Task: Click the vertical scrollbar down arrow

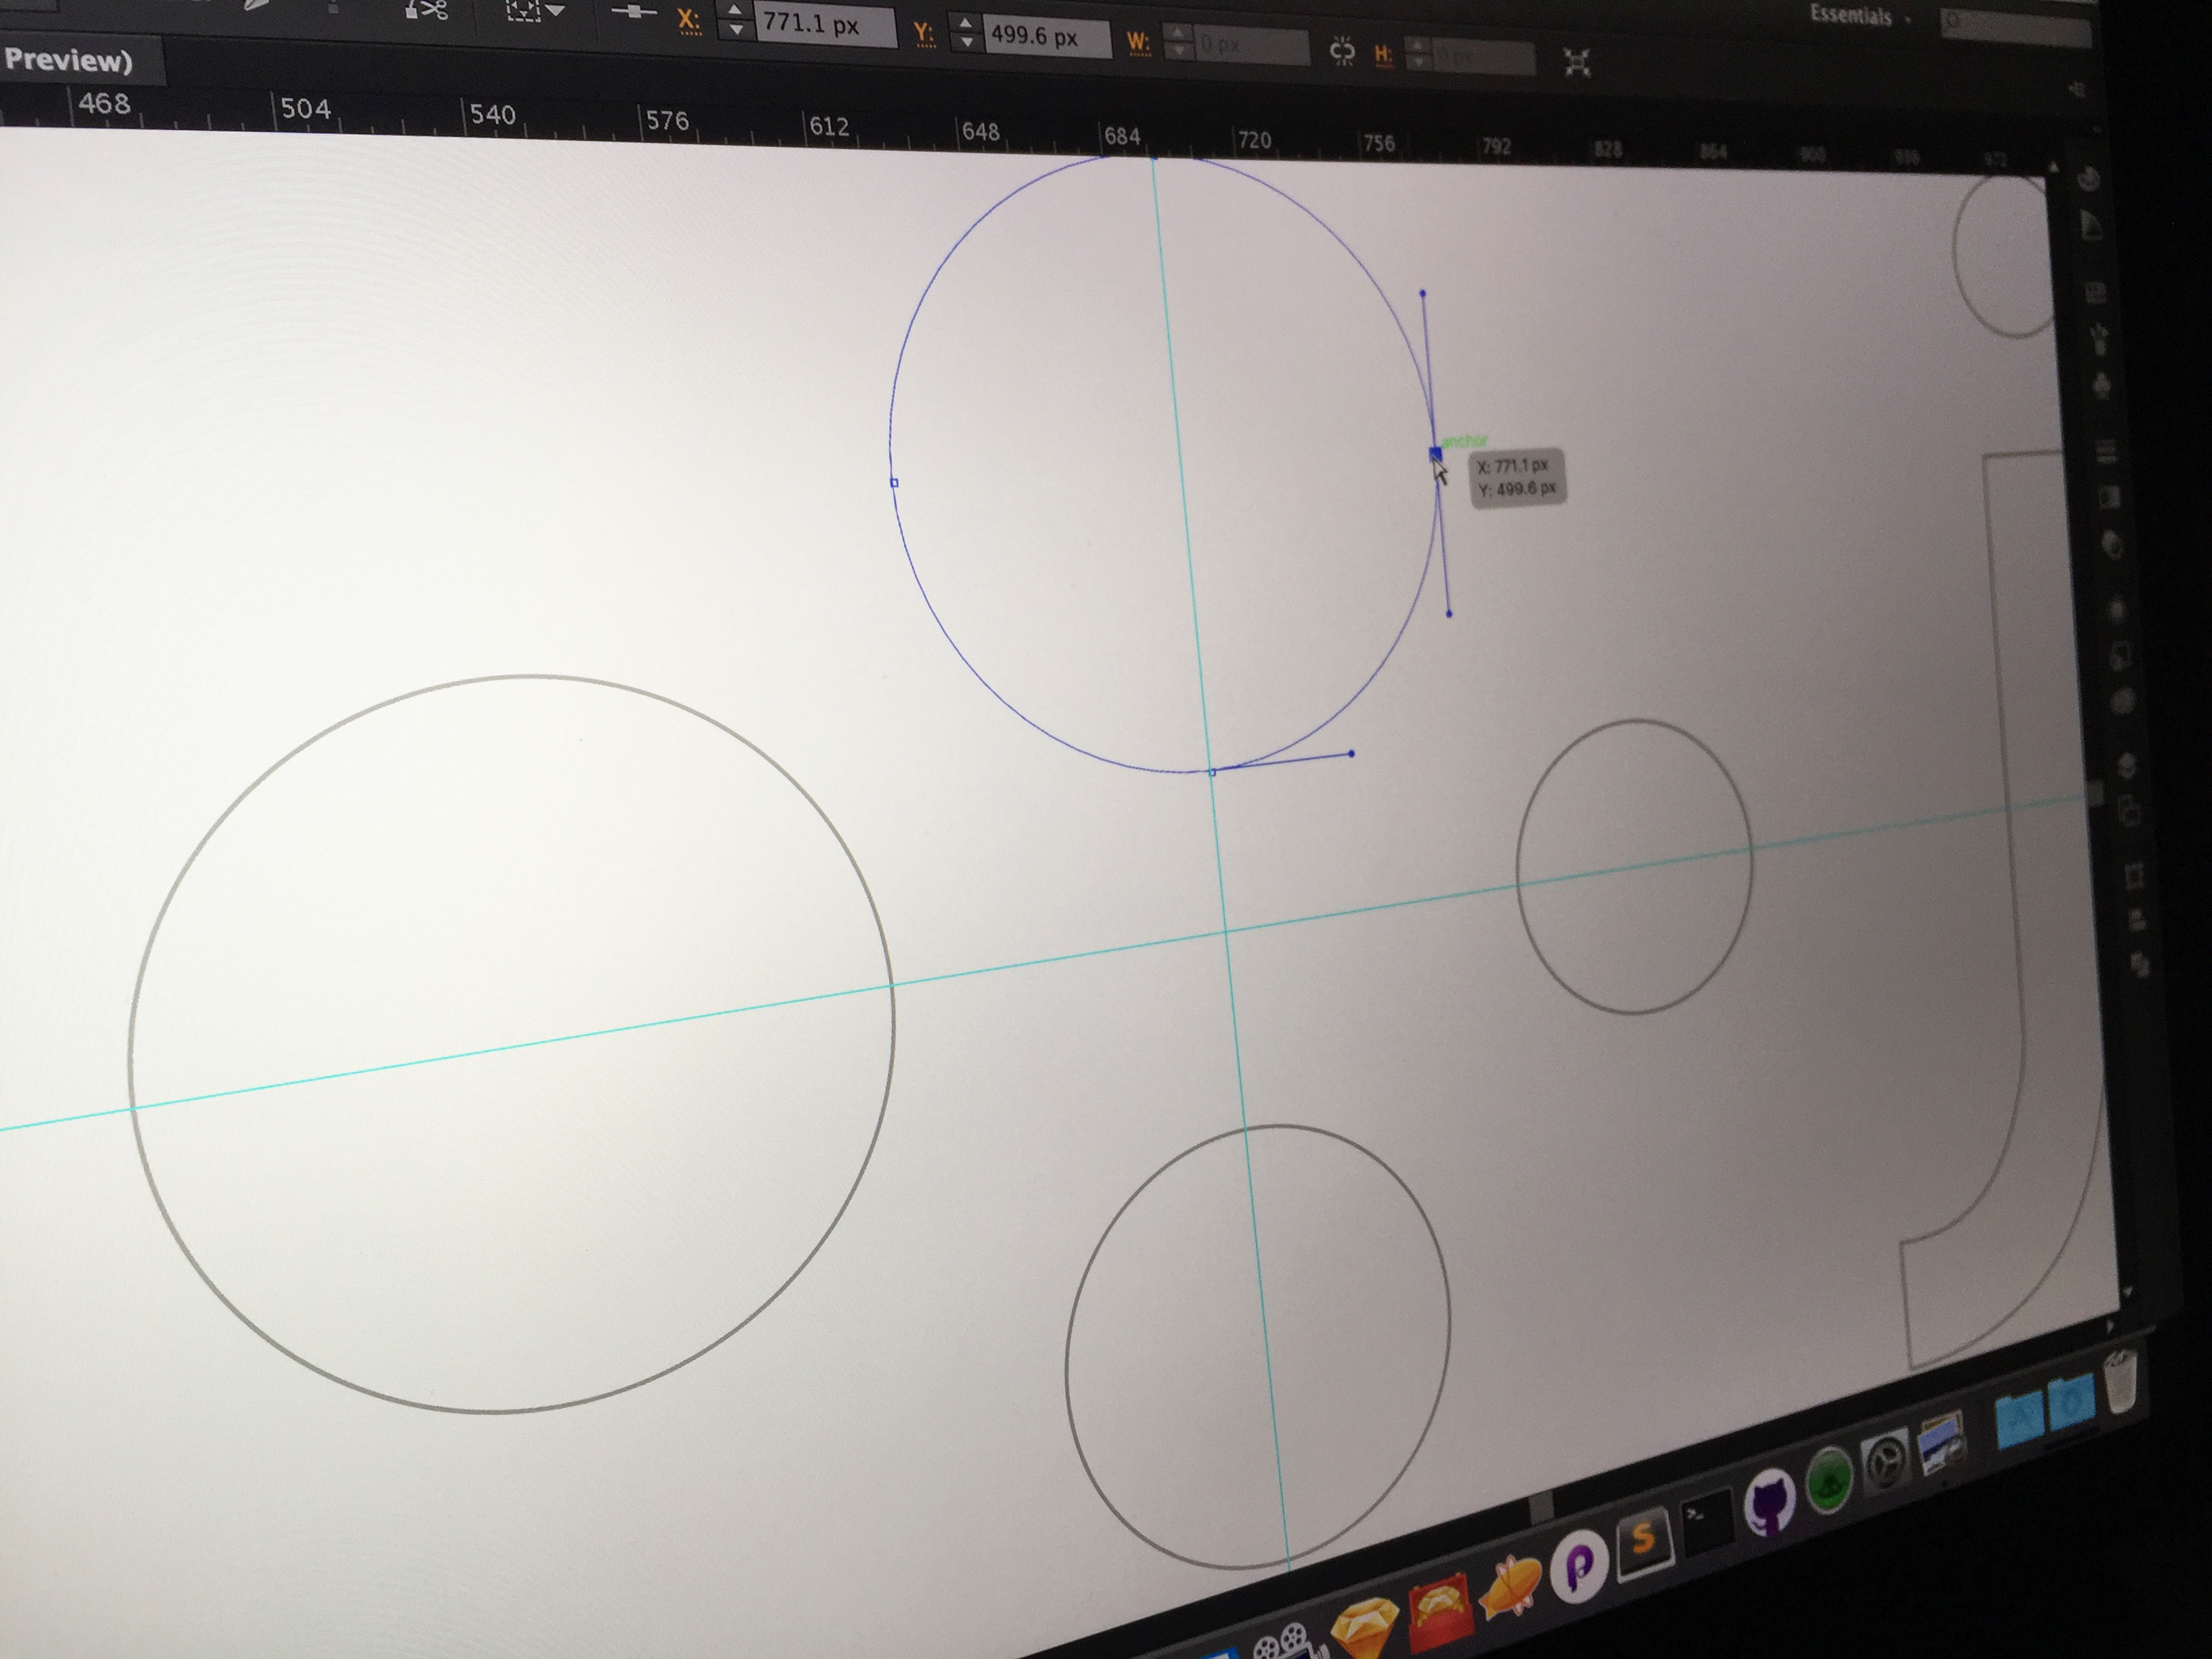Action: tap(2127, 1293)
